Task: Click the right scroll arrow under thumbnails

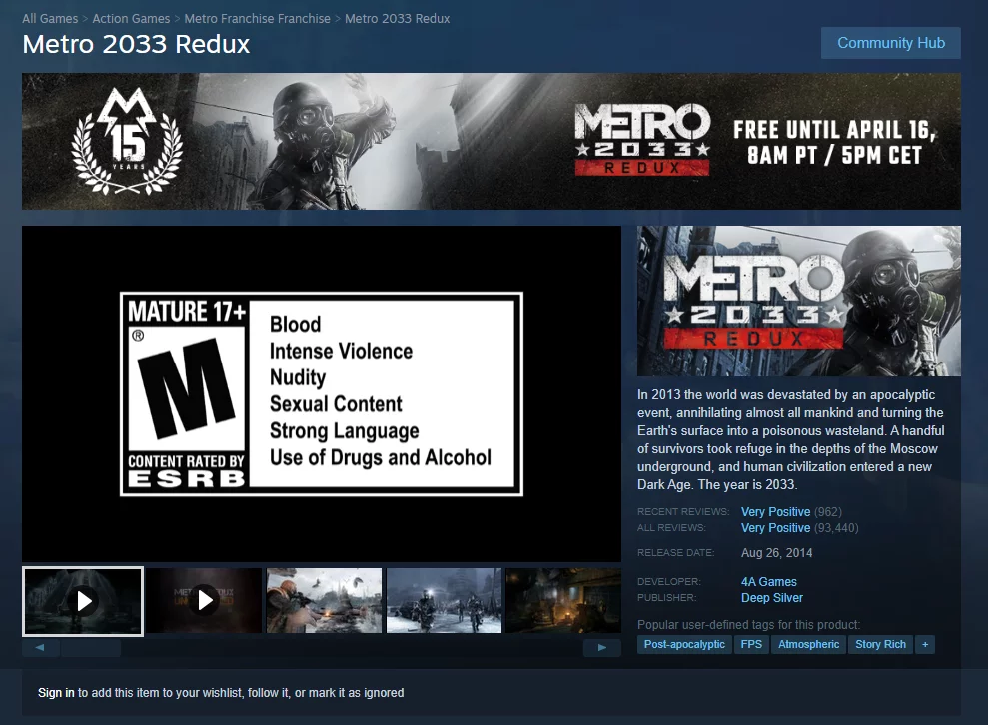Action: pos(601,647)
